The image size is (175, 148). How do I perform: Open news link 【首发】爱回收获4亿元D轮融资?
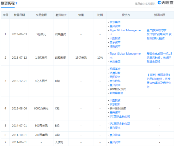coord(159,81)
